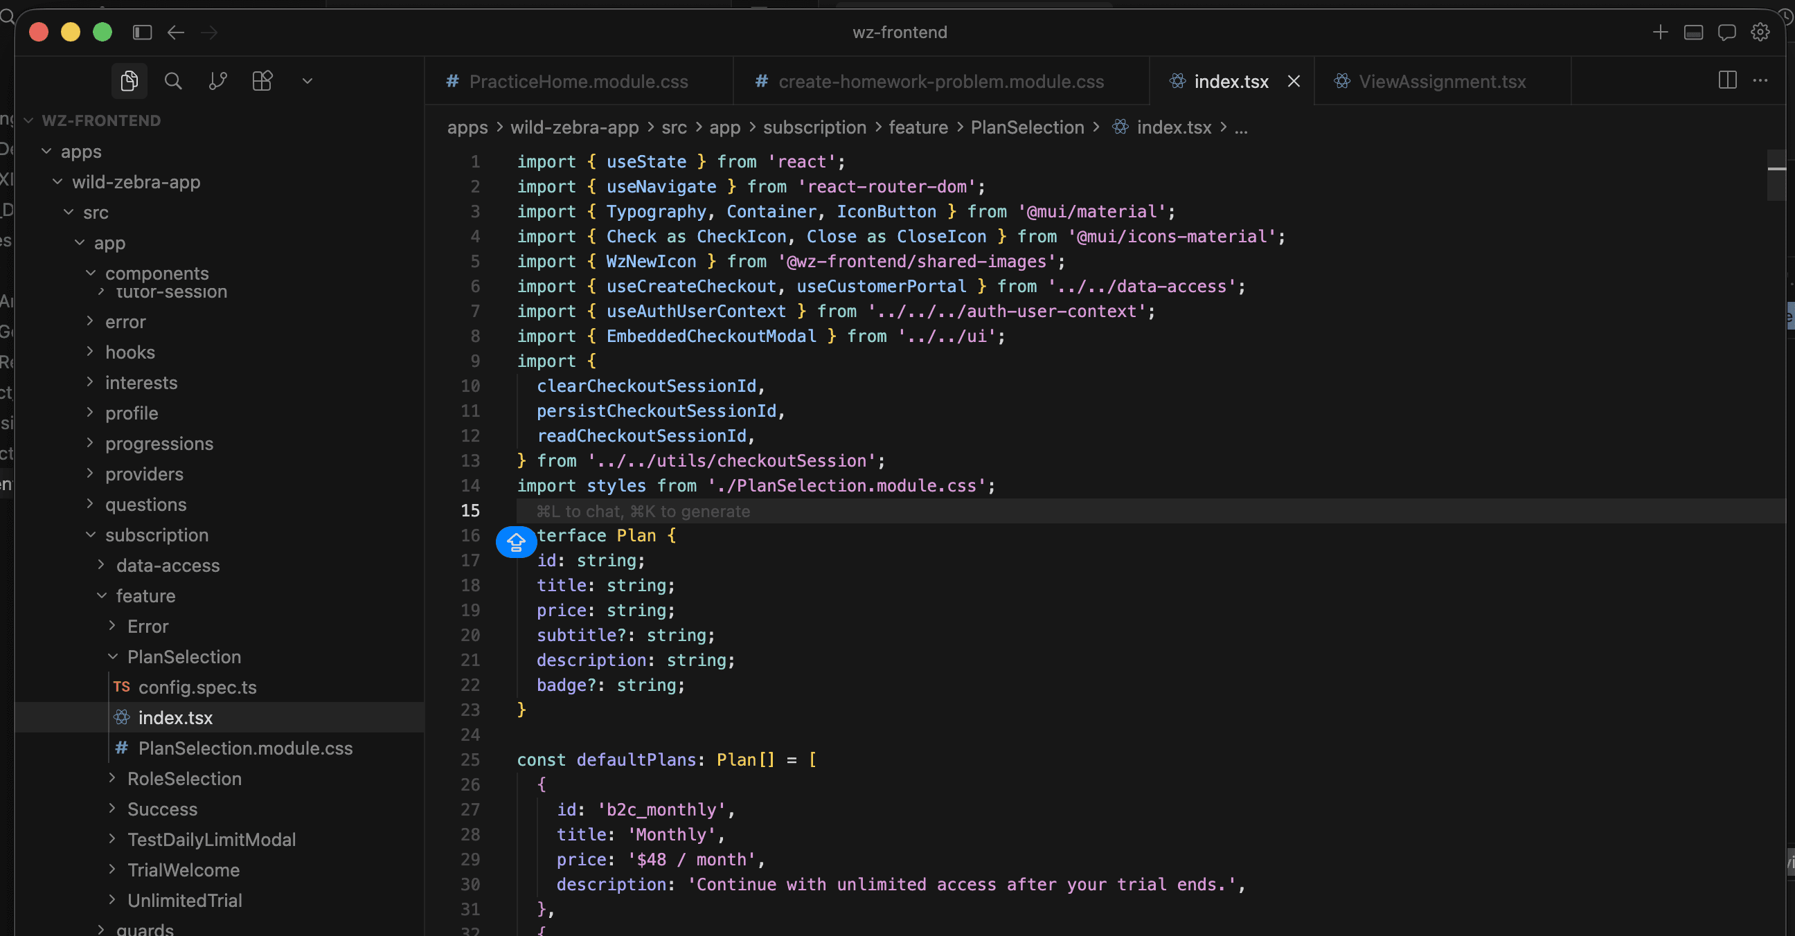This screenshot has width=1795, height=936.
Task: Toggle the bottom panel layout
Action: (x=1693, y=32)
